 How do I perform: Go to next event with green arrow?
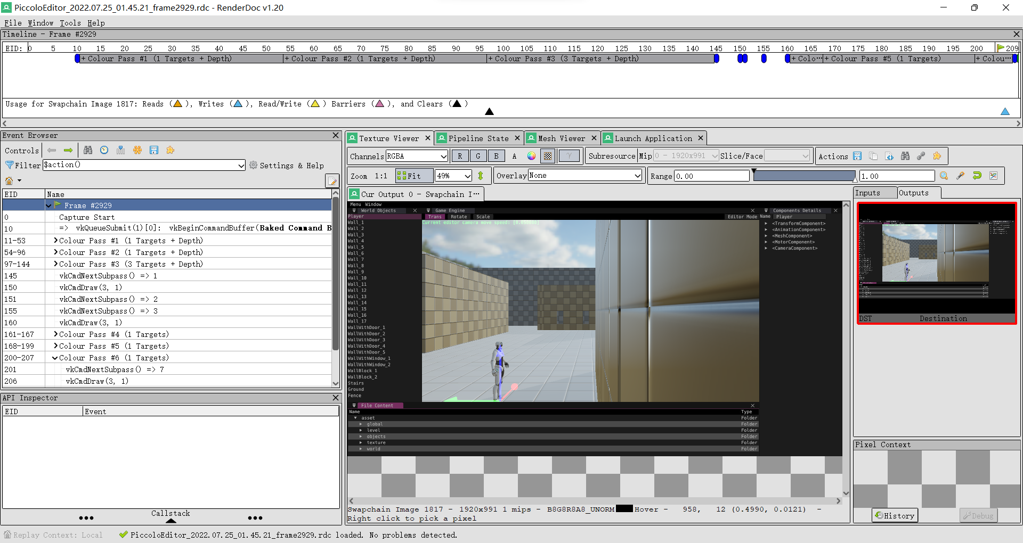pyautogui.click(x=68, y=150)
